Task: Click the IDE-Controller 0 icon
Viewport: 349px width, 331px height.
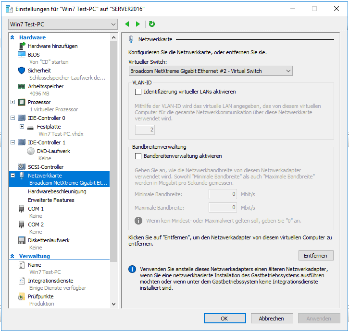Action: 22,118
